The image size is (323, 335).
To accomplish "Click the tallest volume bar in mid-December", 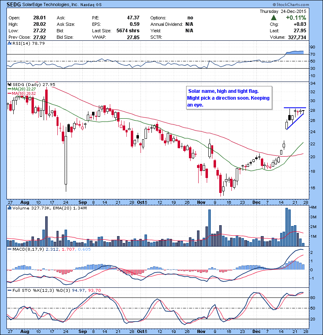I will pos(287,227).
